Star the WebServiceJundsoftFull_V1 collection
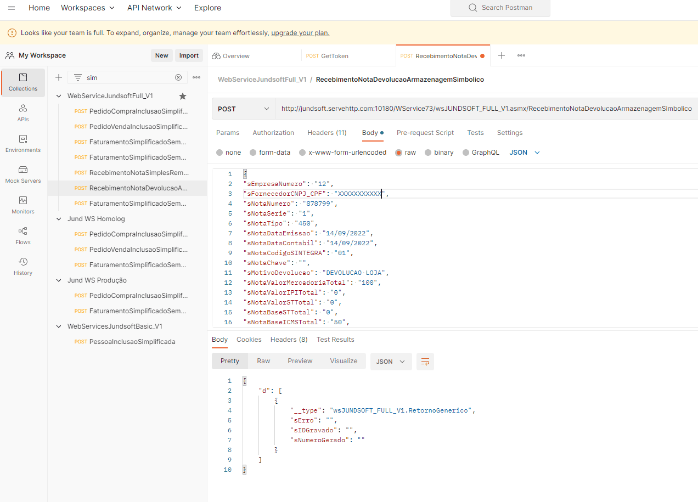 pos(183,96)
